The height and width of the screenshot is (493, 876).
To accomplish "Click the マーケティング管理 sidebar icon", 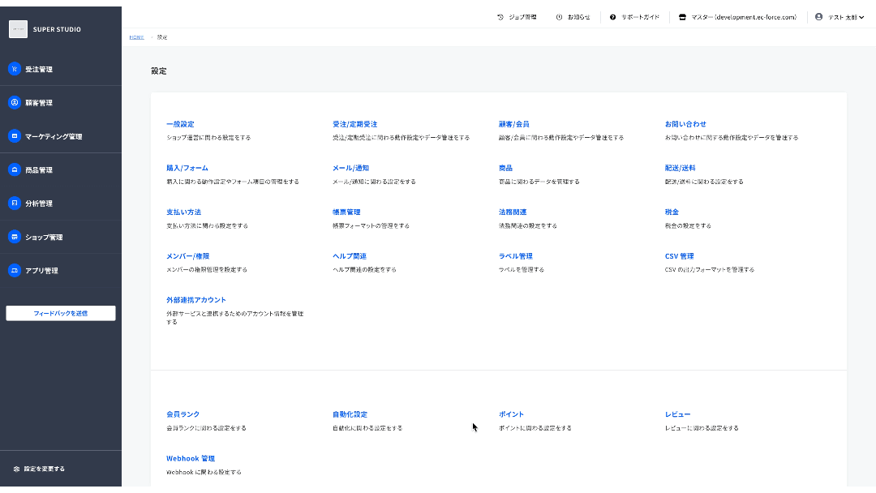I will [15, 135].
